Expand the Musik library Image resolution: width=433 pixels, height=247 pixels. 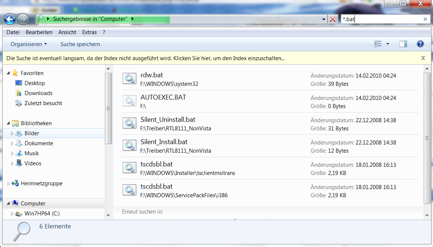(x=12, y=153)
